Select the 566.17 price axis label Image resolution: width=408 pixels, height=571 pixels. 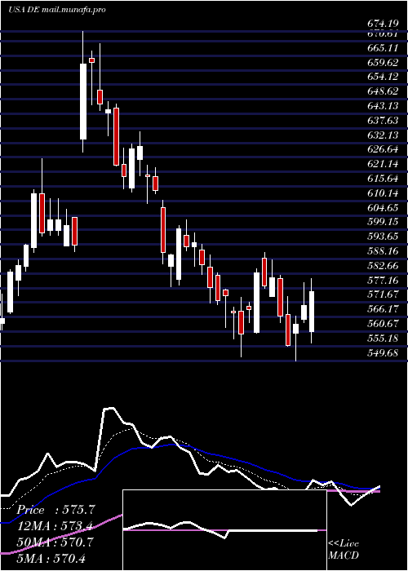[383, 309]
